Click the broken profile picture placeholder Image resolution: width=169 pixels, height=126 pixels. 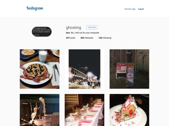[42, 32]
